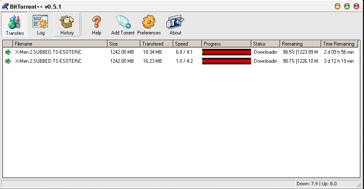Click 16.23 MB transferred cell
The height and width of the screenshot is (189, 364).
(152, 61)
